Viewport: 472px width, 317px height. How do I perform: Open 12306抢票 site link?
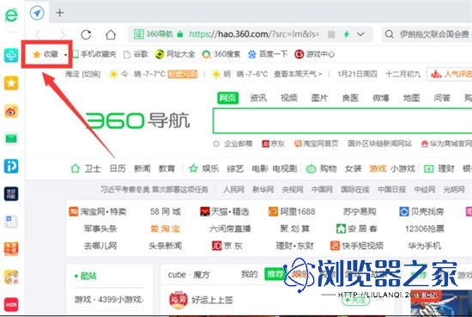click(425, 229)
